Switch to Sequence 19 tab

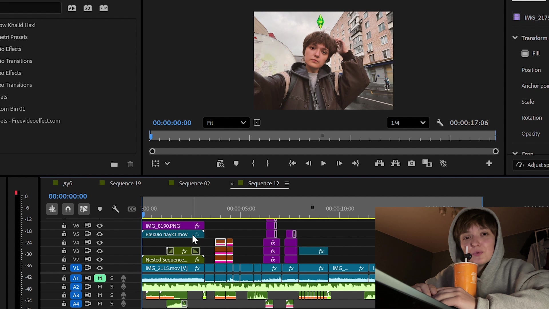[x=125, y=183]
